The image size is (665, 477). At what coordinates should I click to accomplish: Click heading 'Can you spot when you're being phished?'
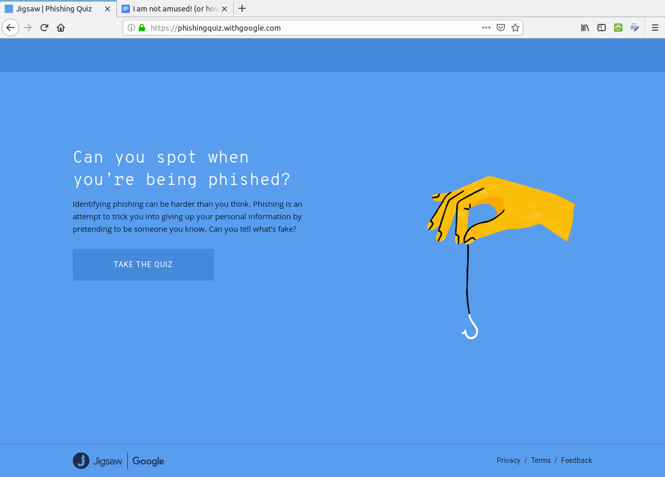click(182, 169)
